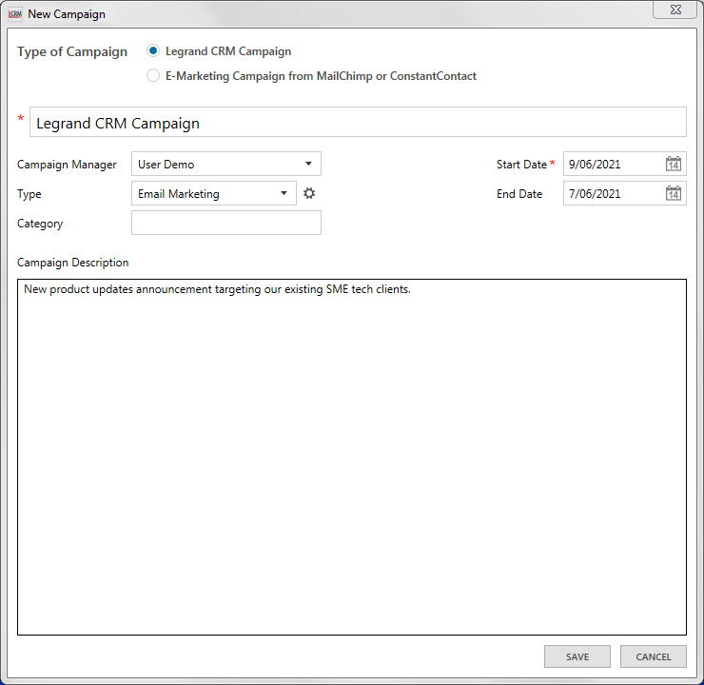The image size is (704, 685).
Task: Open the Start Date calendar picker icon
Action: (674, 165)
